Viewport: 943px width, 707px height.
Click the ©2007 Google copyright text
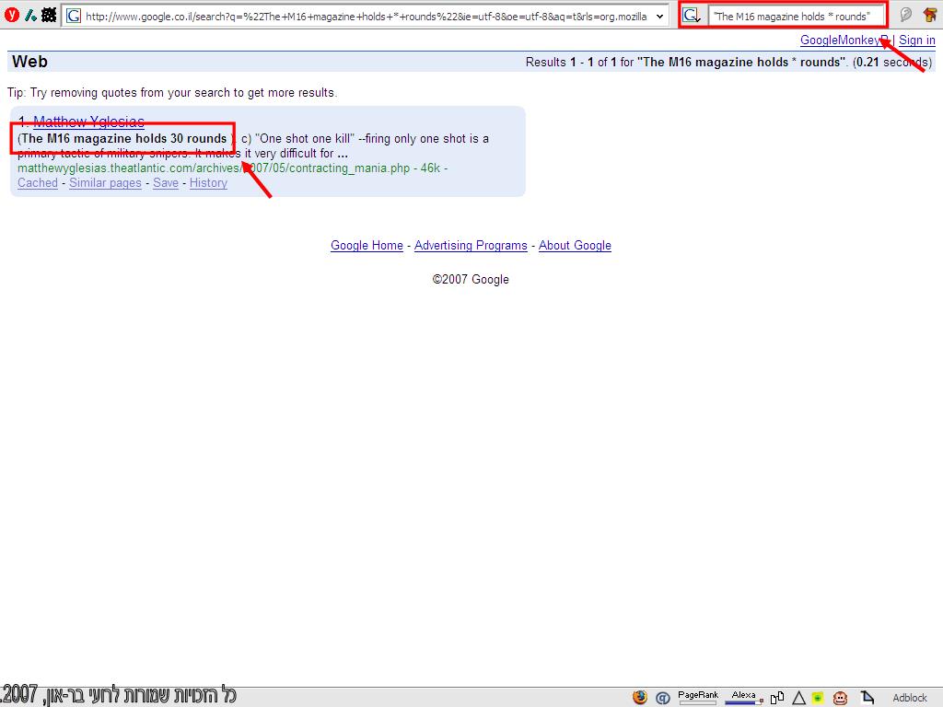471,280
